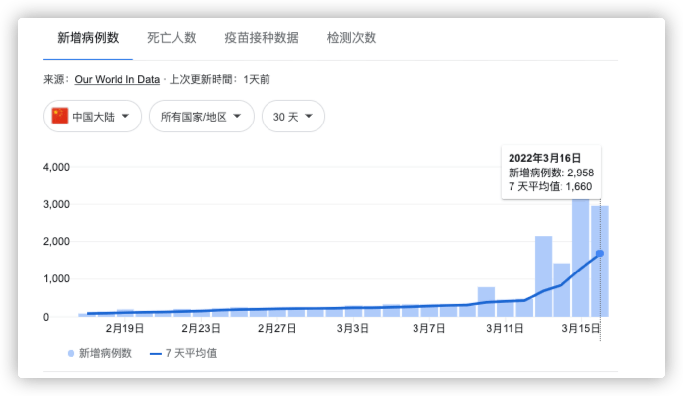Click the 上次更新時間 1天前 text

coord(220,80)
